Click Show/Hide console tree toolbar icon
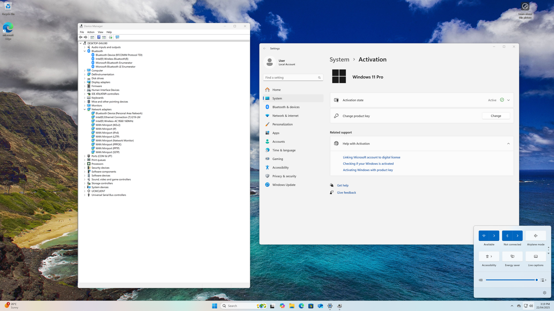The image size is (554, 311). (x=92, y=37)
